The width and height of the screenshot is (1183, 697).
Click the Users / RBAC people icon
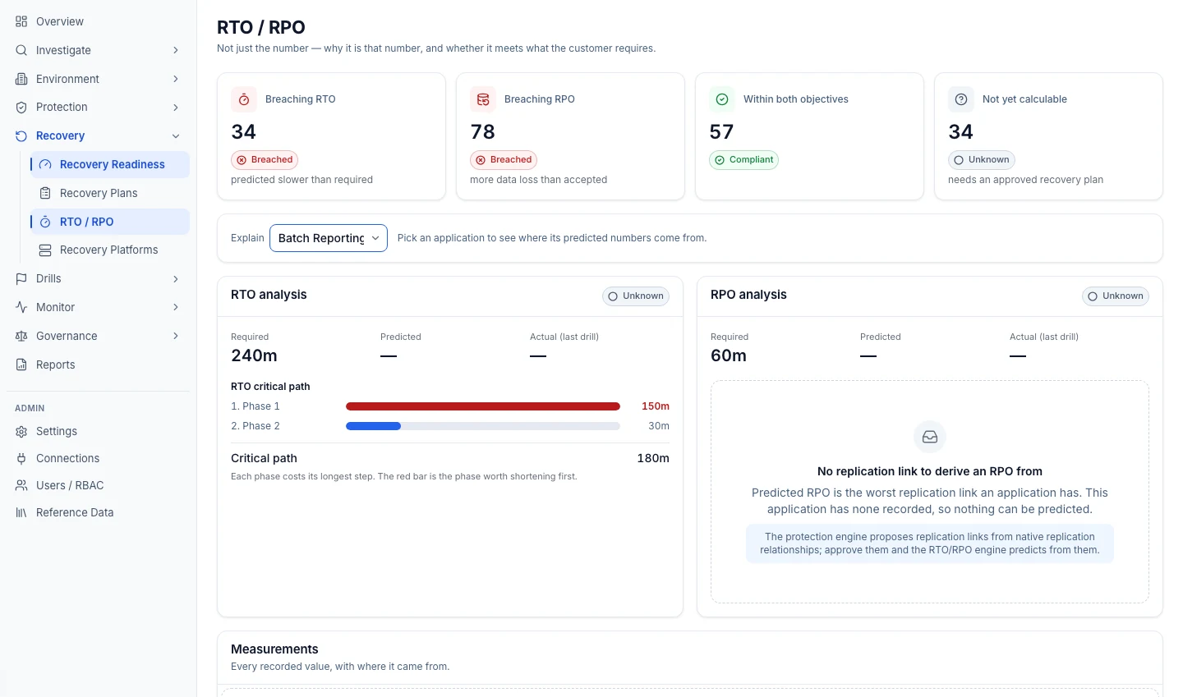pyautogui.click(x=21, y=485)
